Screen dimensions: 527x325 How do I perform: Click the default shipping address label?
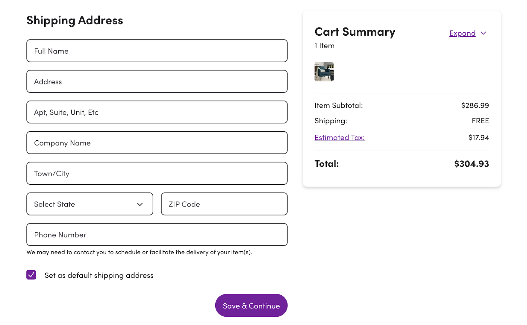coord(99,275)
